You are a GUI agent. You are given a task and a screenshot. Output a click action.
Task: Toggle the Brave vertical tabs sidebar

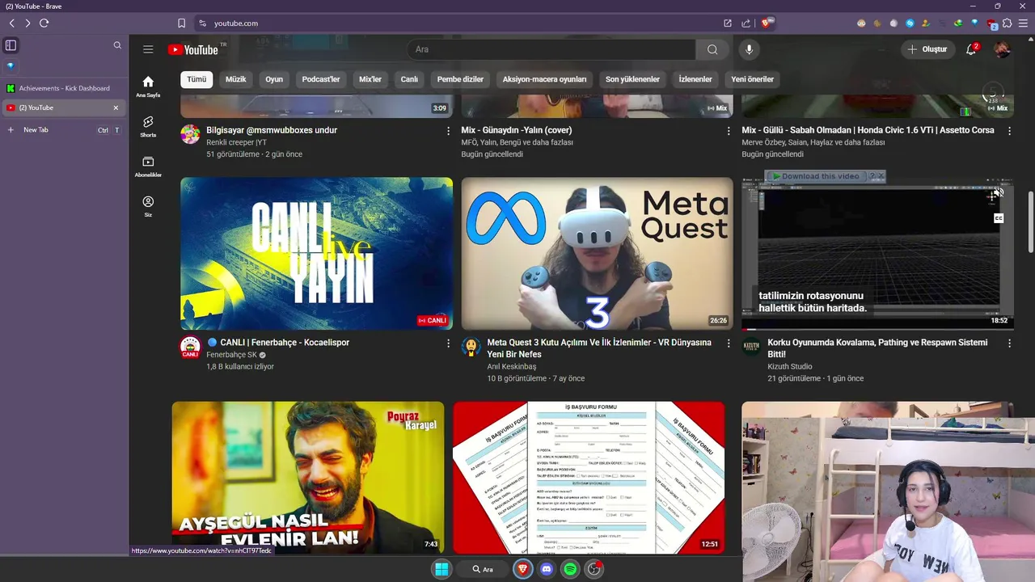click(11, 45)
